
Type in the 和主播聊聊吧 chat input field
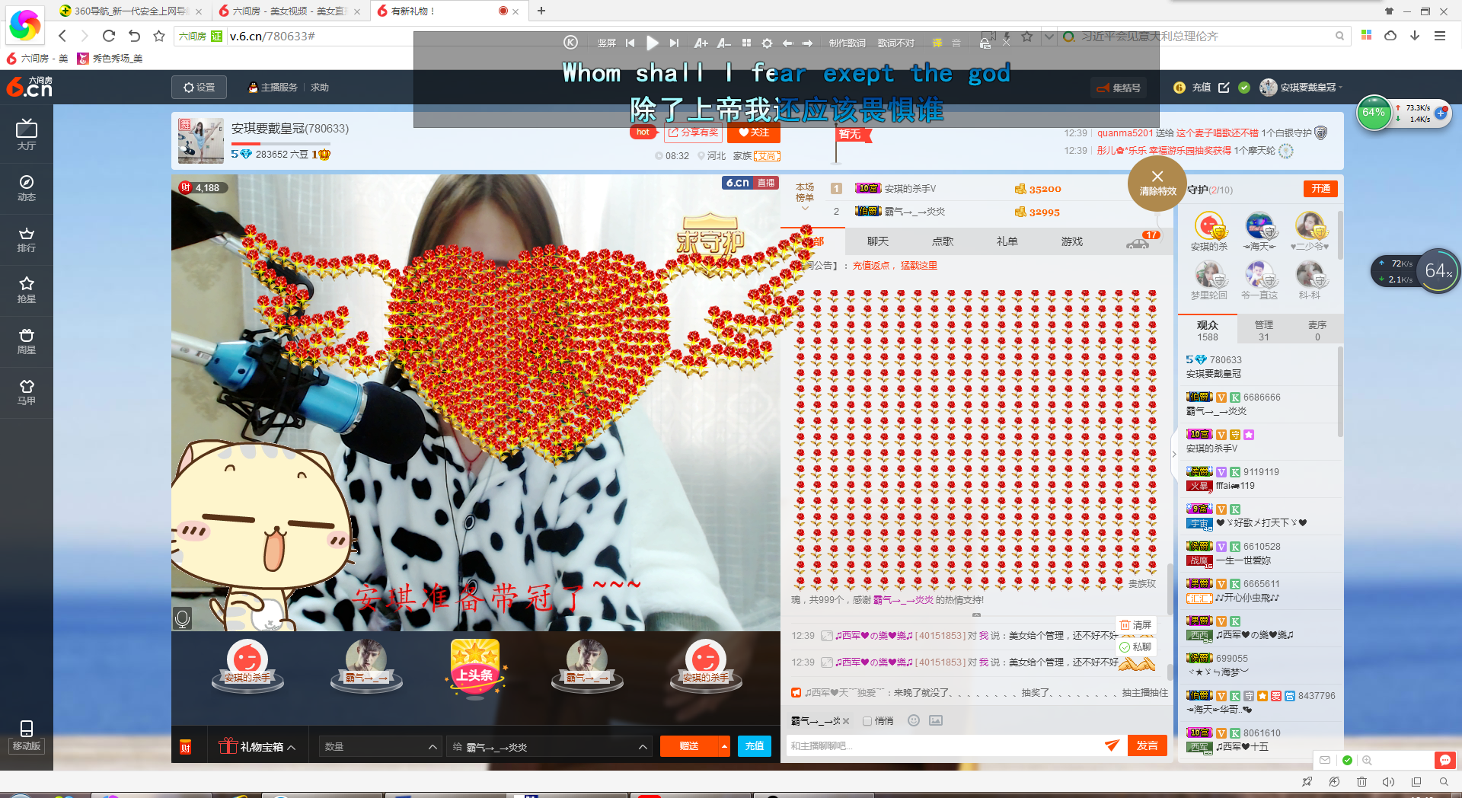944,745
